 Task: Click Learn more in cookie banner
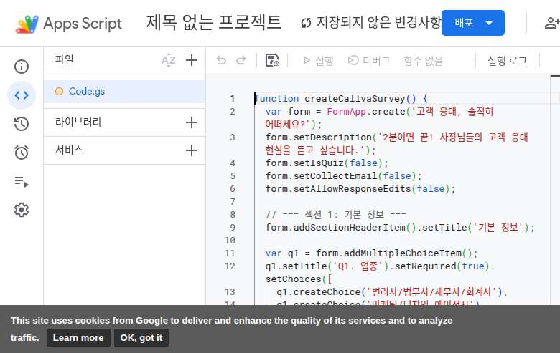coord(78,338)
